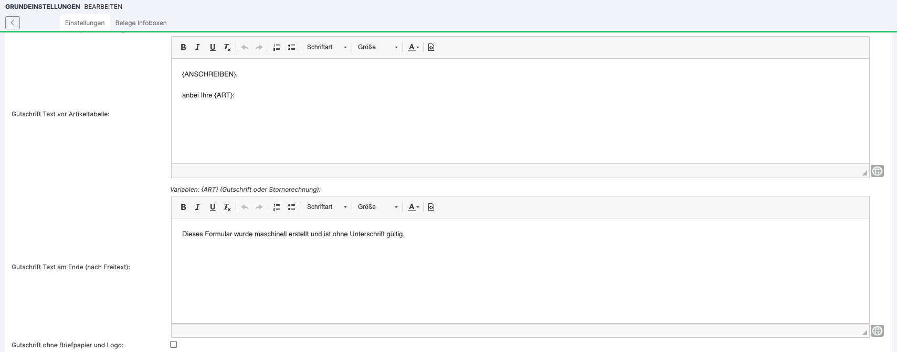The height and width of the screenshot is (352, 897).
Task: Switch to the Belege Infoboxen tab
Action: 141,23
